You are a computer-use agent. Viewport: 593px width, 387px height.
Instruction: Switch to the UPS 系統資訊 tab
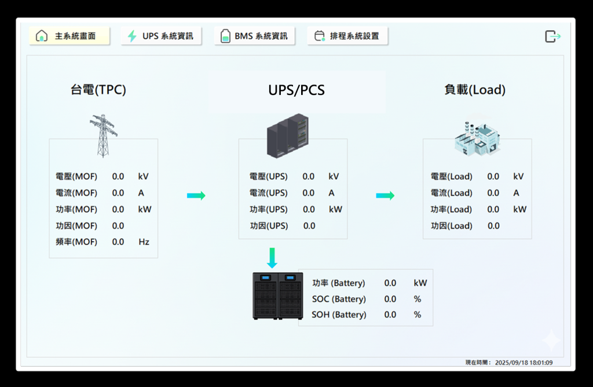pos(162,36)
